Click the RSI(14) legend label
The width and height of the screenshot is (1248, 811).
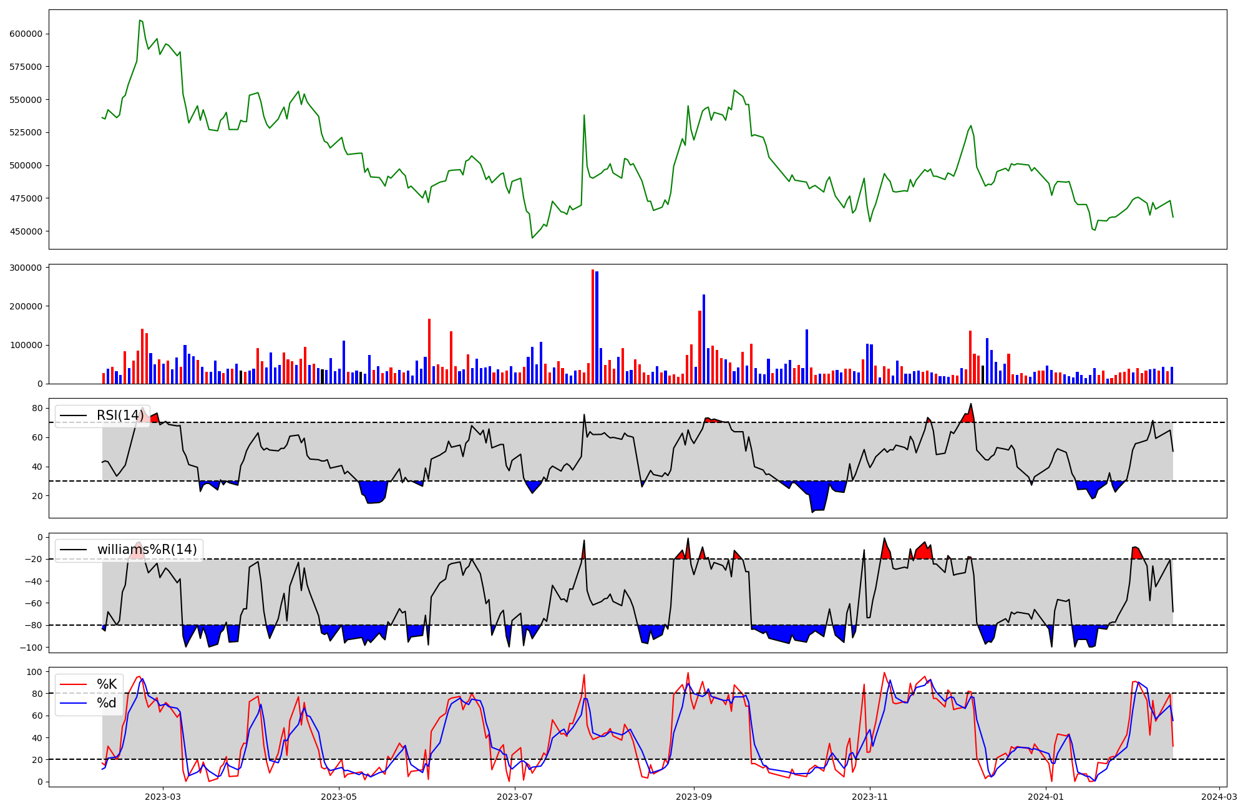click(x=120, y=415)
